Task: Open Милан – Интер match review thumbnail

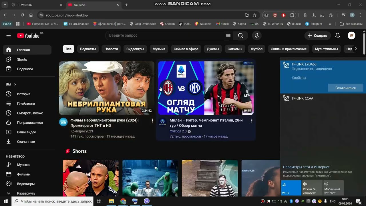Action: [206, 88]
